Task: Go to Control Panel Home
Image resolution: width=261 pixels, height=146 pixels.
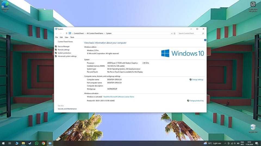Action: pyautogui.click(x=65, y=42)
